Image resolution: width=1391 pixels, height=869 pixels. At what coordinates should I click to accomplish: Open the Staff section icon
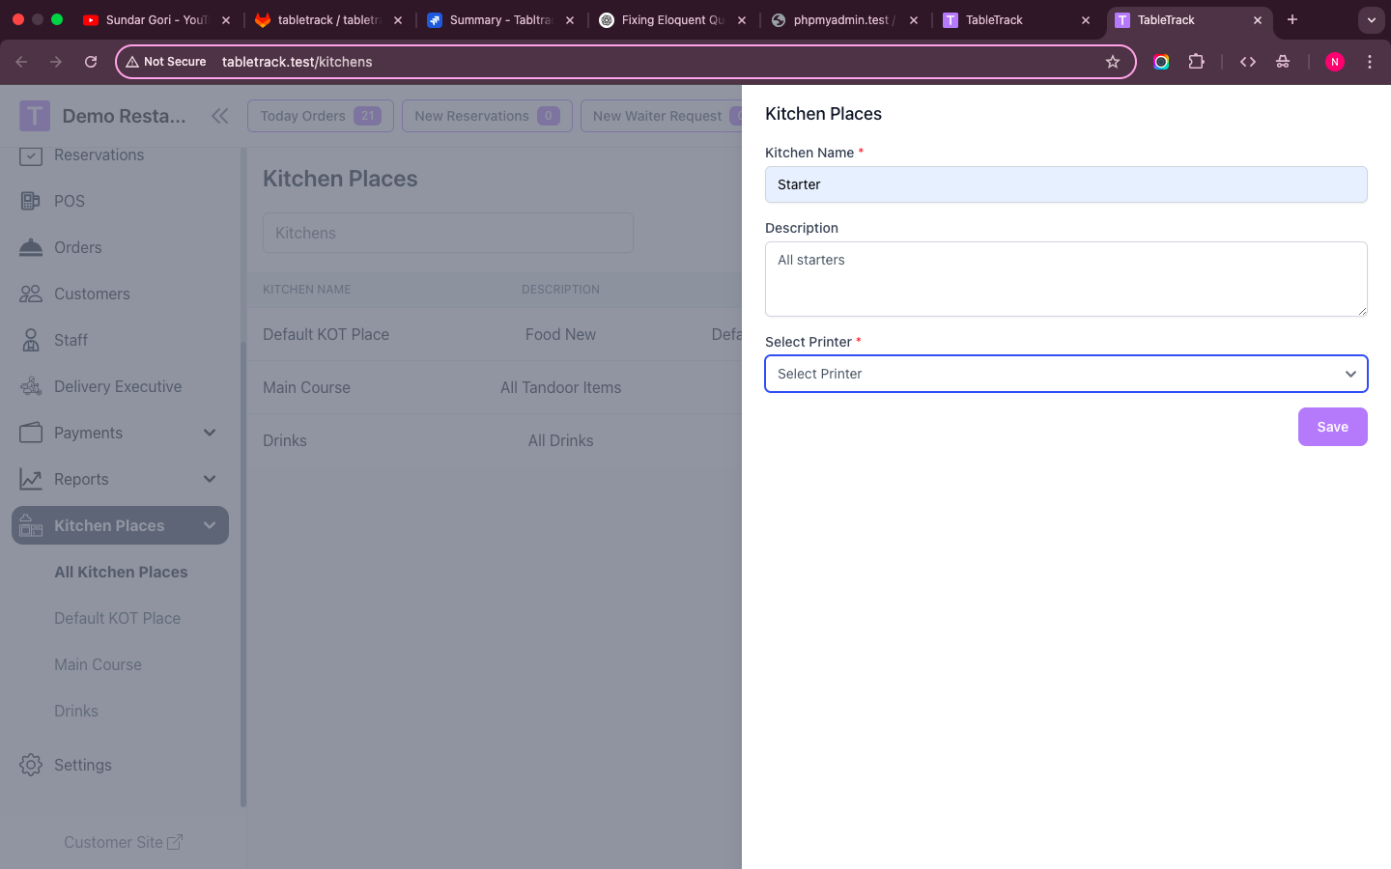[30, 340]
